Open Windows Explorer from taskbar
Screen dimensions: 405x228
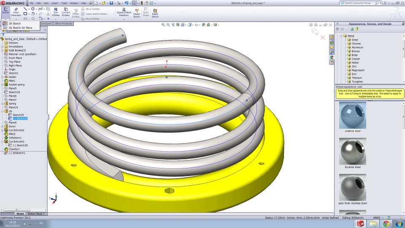[373, 224]
